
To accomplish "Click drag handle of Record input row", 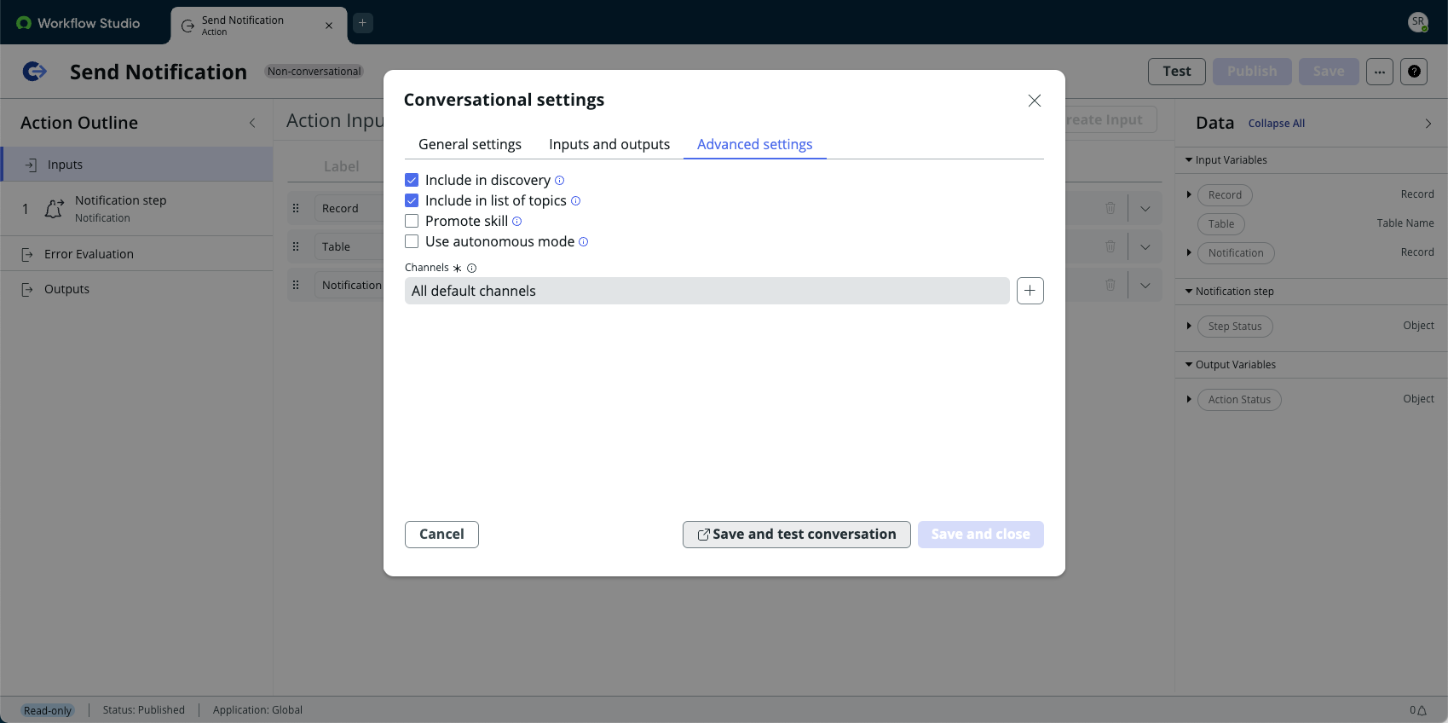I will 296,208.
